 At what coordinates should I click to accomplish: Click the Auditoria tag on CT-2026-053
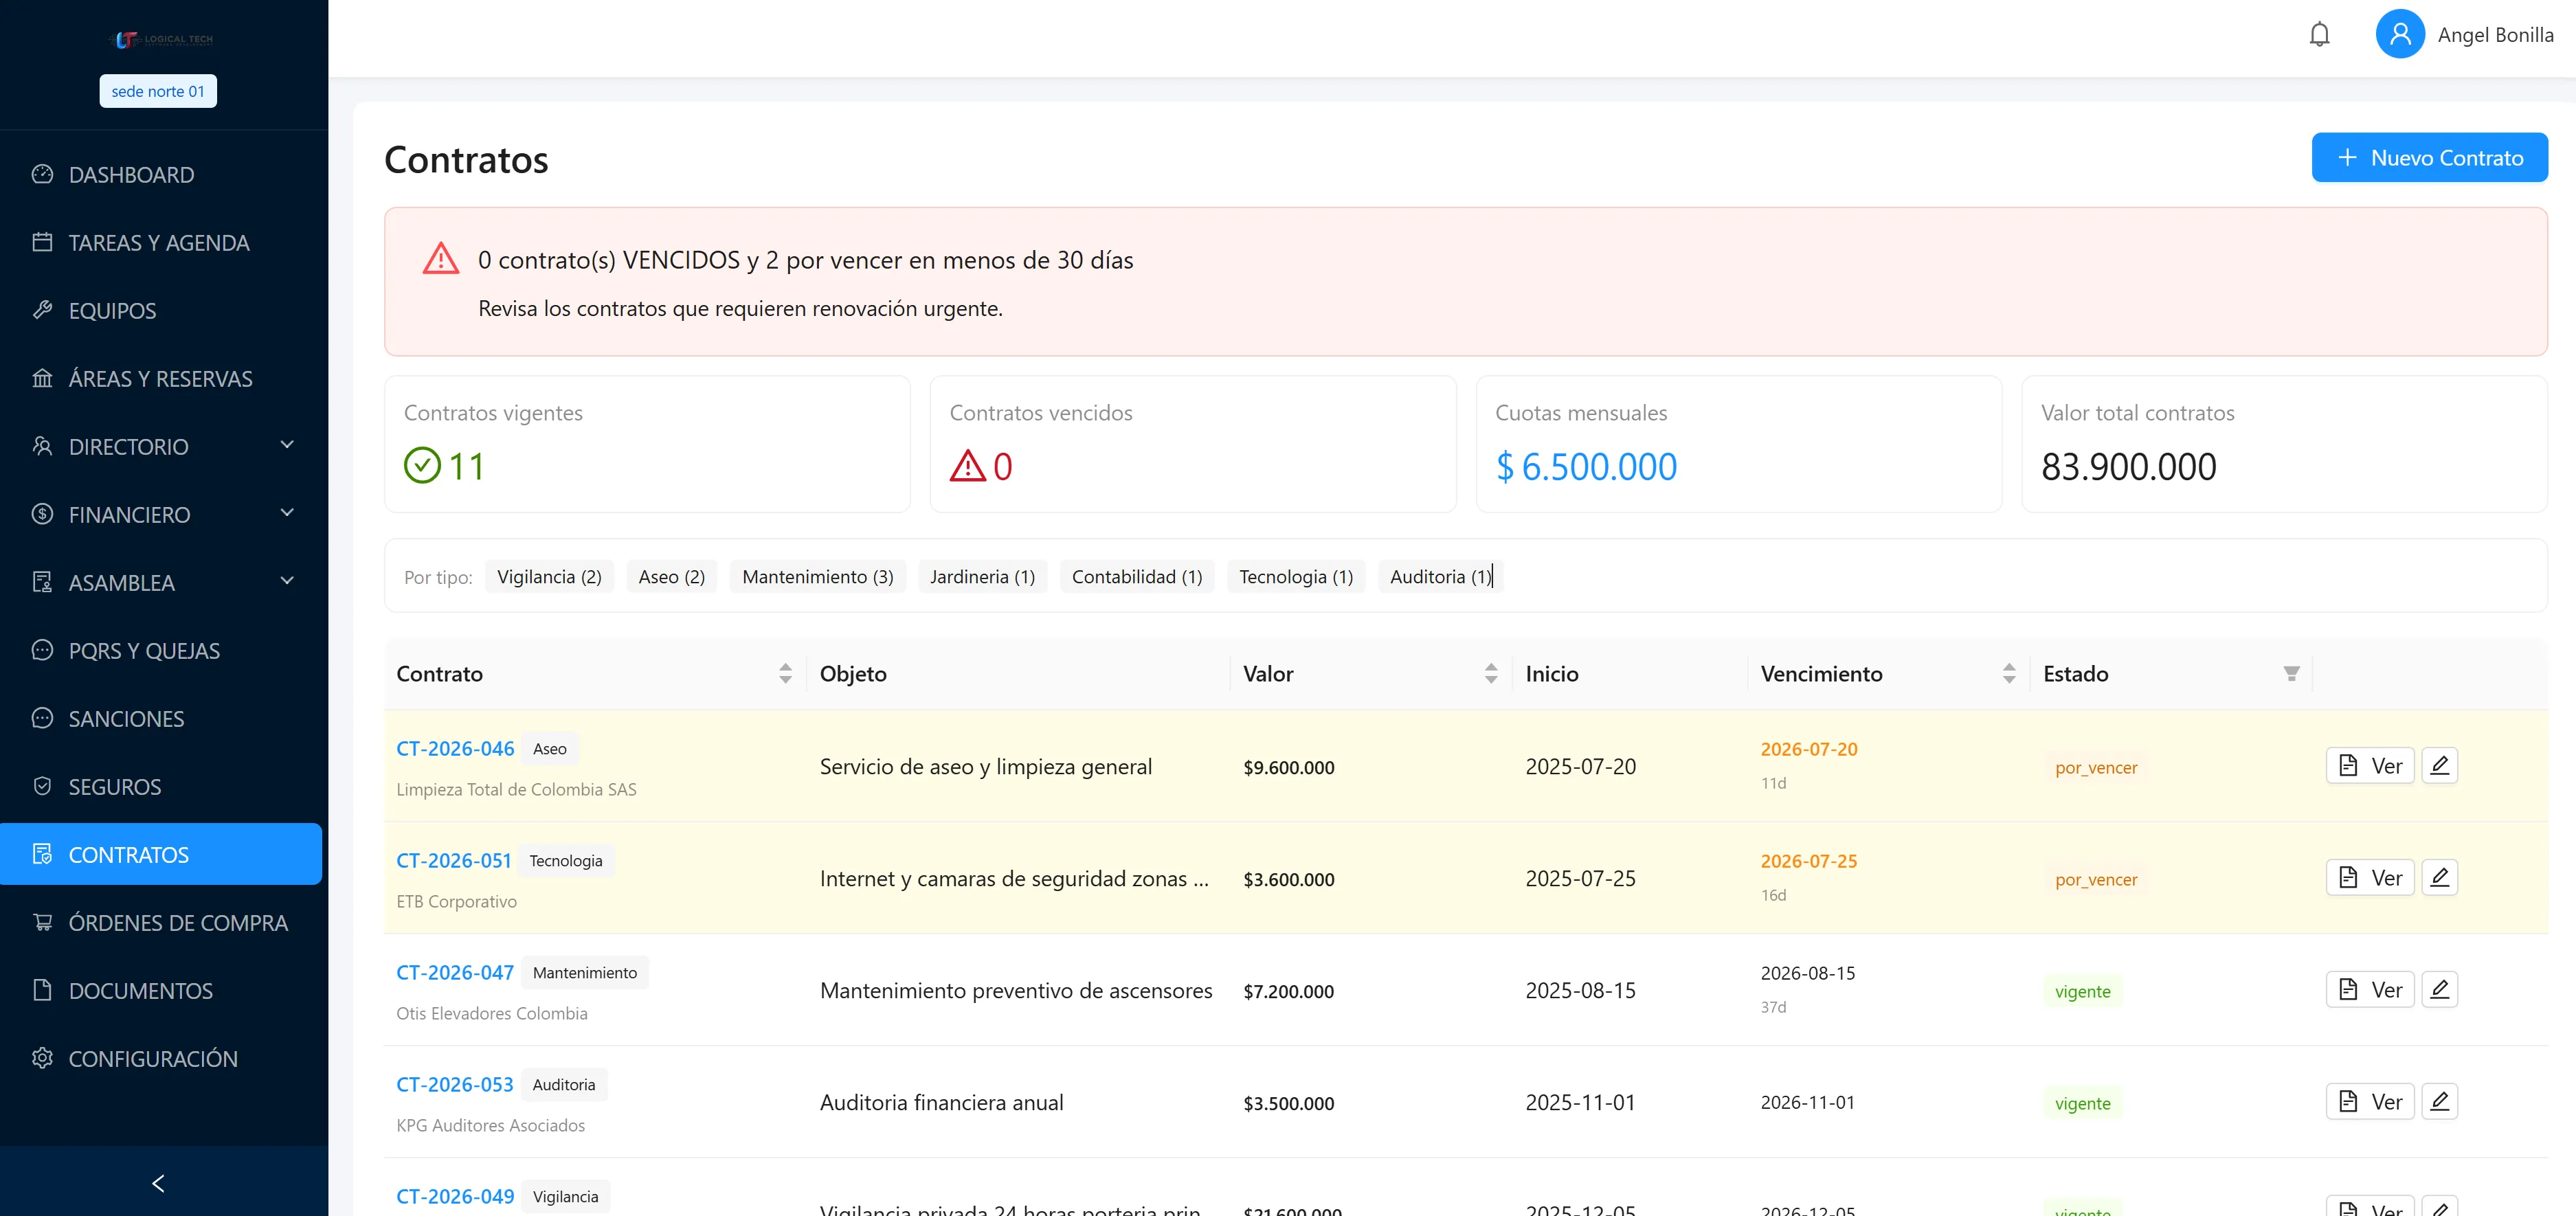click(x=564, y=1085)
